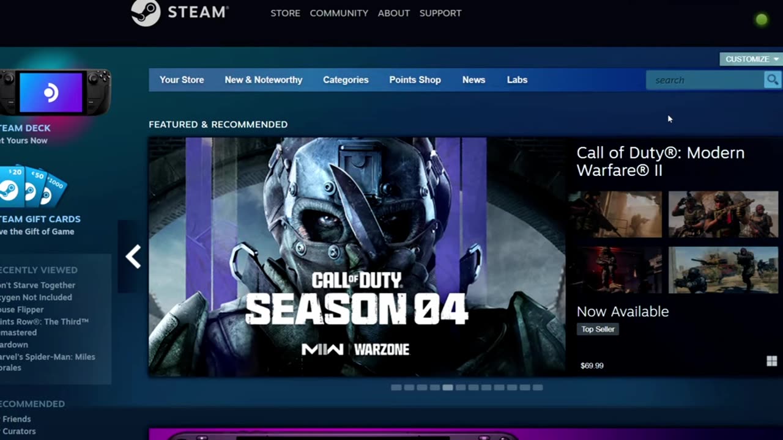The height and width of the screenshot is (440, 783).
Task: View the bottom-right Modern Warfare screenshot
Action: [x=723, y=270]
